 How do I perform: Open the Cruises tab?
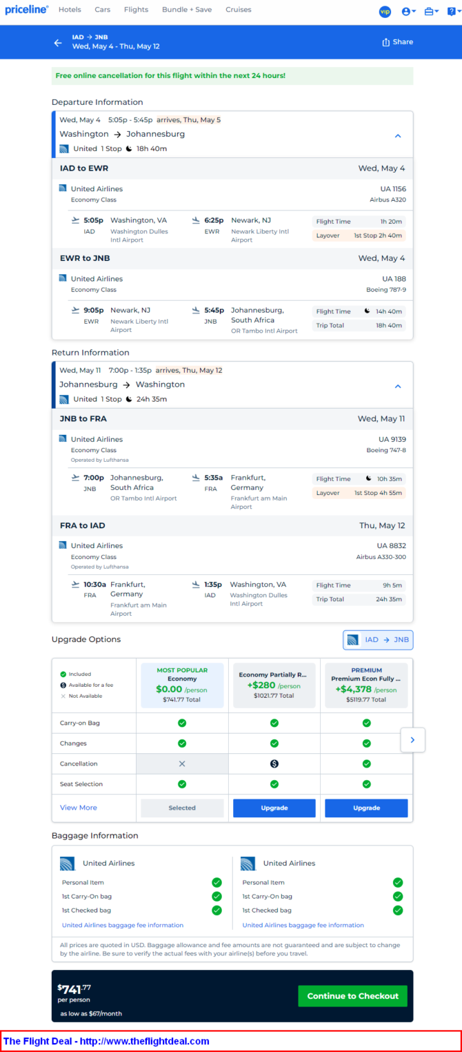point(238,10)
